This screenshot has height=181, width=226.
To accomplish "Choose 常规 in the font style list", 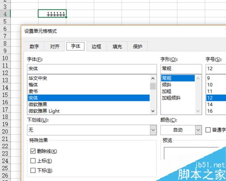I will pyautogui.click(x=178, y=78).
